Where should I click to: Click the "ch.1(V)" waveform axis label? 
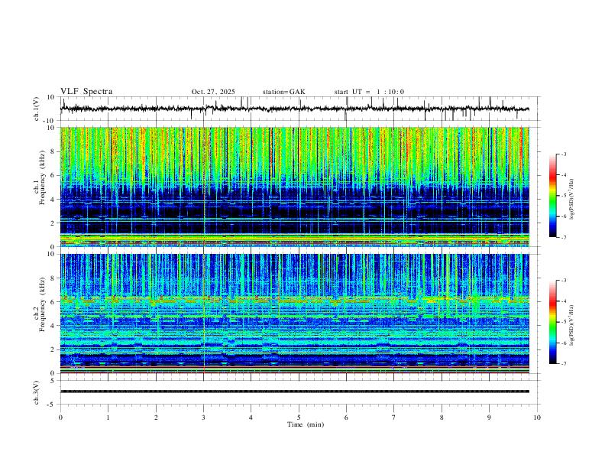pyautogui.click(x=37, y=109)
